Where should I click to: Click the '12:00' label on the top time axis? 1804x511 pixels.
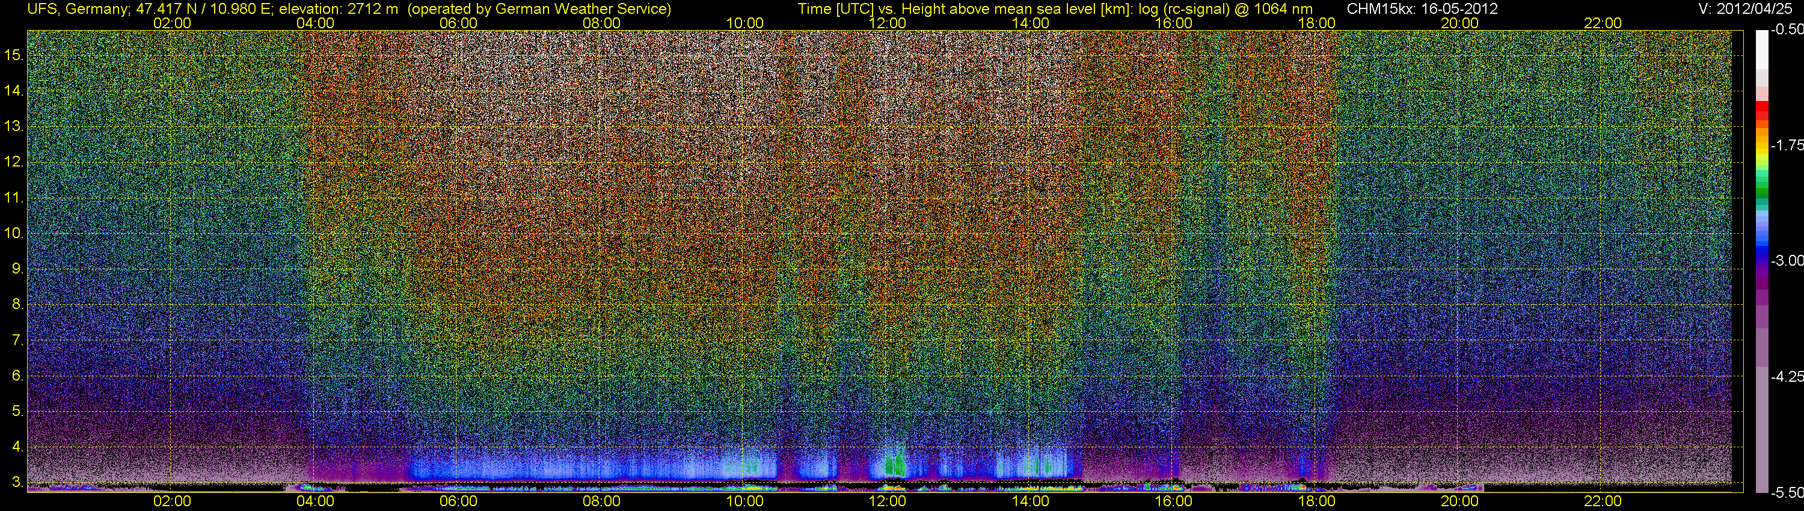[888, 23]
